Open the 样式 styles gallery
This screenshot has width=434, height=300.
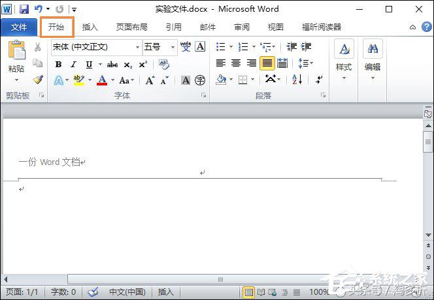[x=344, y=59]
